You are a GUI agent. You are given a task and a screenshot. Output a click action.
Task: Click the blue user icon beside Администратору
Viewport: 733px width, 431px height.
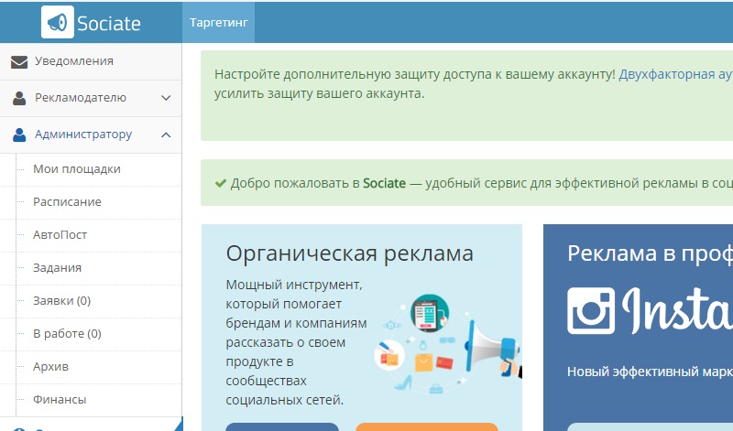[19, 135]
